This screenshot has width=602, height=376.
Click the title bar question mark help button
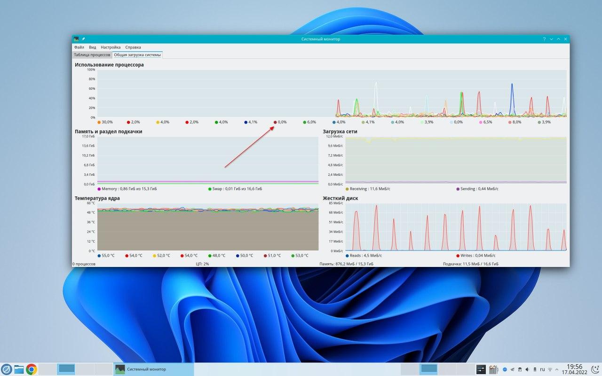click(544, 39)
